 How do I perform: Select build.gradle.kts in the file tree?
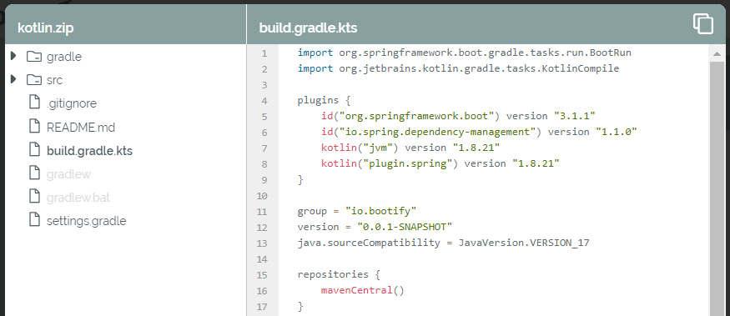pos(89,151)
